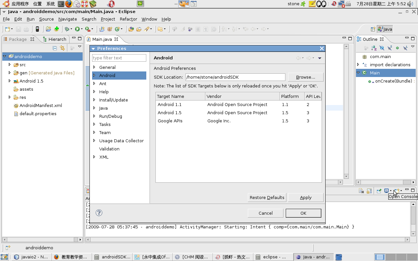Click the New Android Project icon
The width and height of the screenshot is (418, 261).
[x=48, y=29]
